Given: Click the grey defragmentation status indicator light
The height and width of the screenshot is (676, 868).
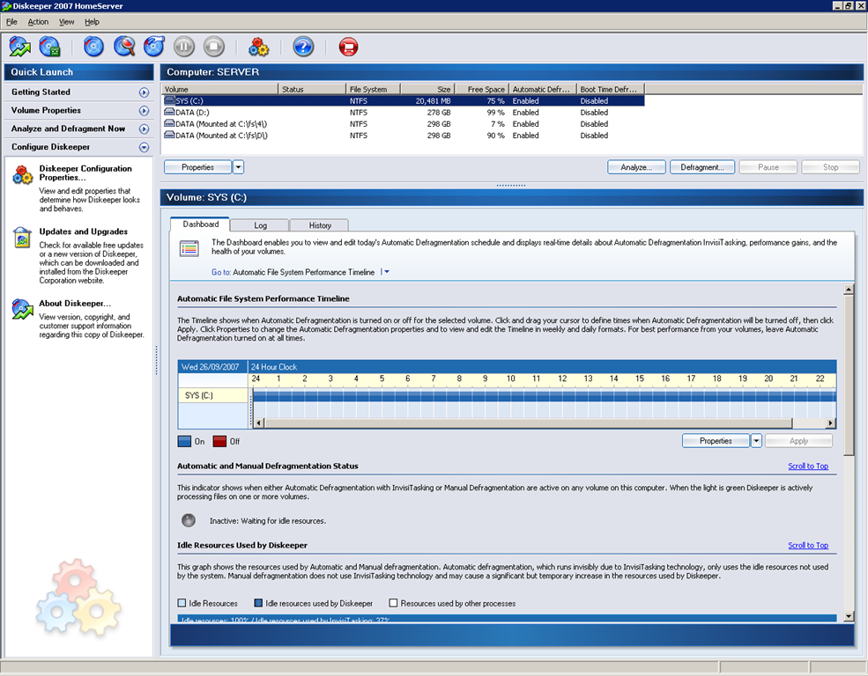Looking at the screenshot, I should coord(189,520).
